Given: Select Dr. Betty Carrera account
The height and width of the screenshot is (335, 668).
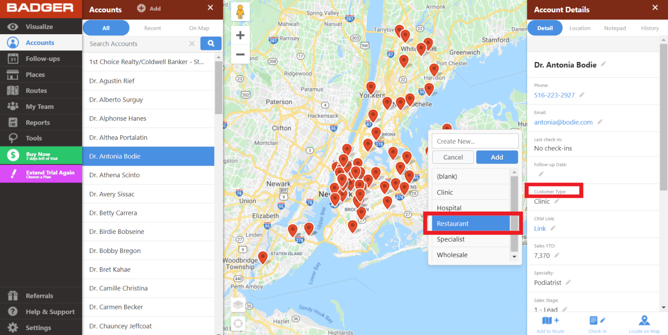Looking at the screenshot, I should coord(148,213).
